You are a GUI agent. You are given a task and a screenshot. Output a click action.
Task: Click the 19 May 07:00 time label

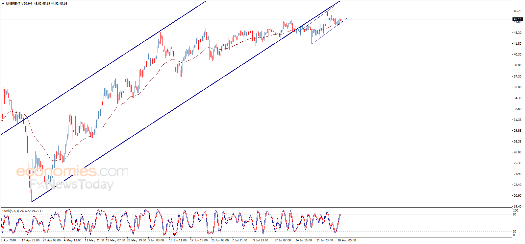tap(115, 240)
